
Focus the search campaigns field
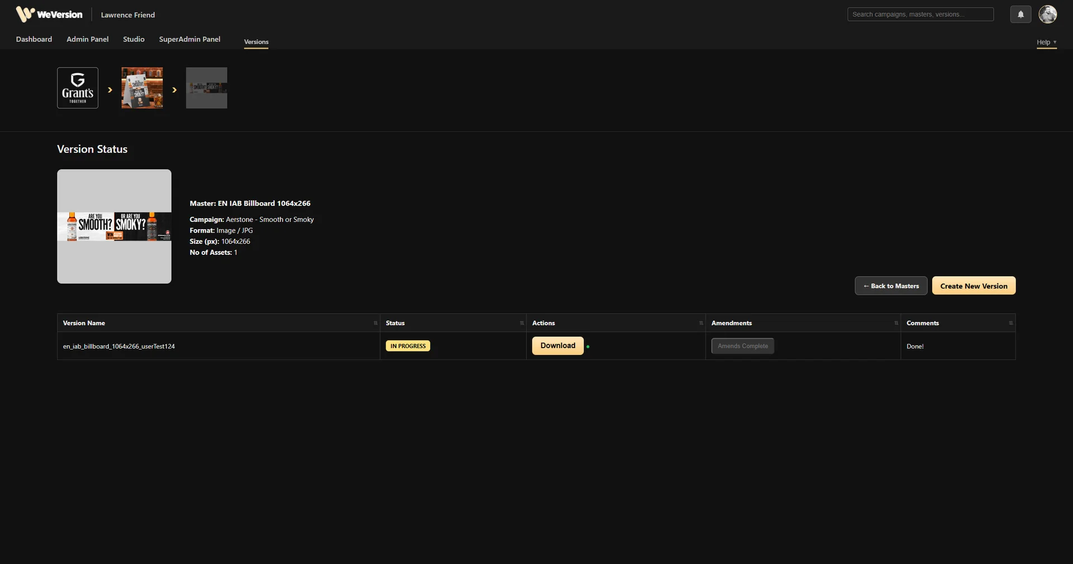click(920, 15)
